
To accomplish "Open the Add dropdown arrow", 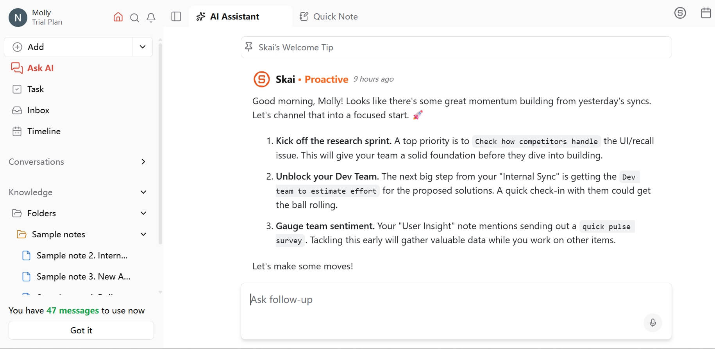I will (143, 47).
